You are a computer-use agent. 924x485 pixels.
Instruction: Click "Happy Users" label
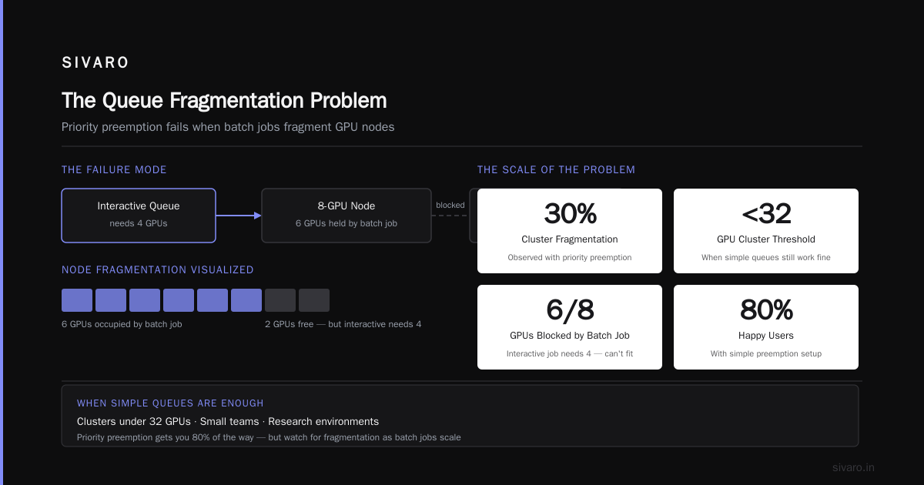766,336
